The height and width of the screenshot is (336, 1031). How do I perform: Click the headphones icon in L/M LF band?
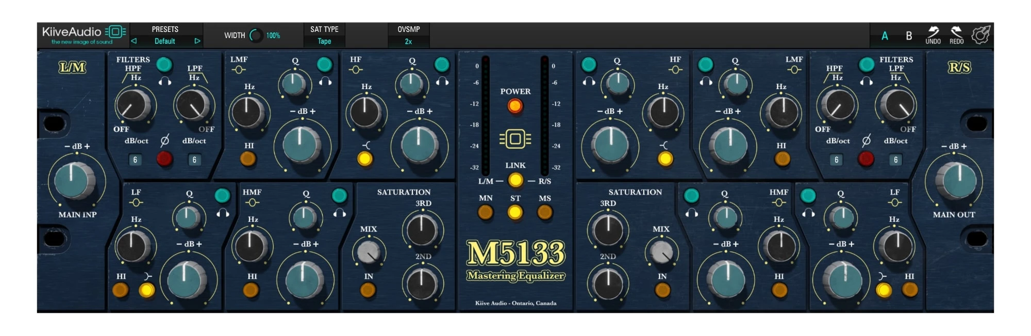[223, 213]
